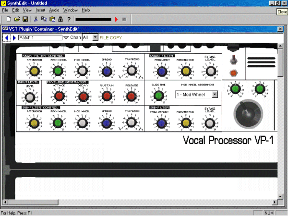The height and width of the screenshot is (216, 288).
Task: Select previous patch with left arrow
Action: coord(7,37)
